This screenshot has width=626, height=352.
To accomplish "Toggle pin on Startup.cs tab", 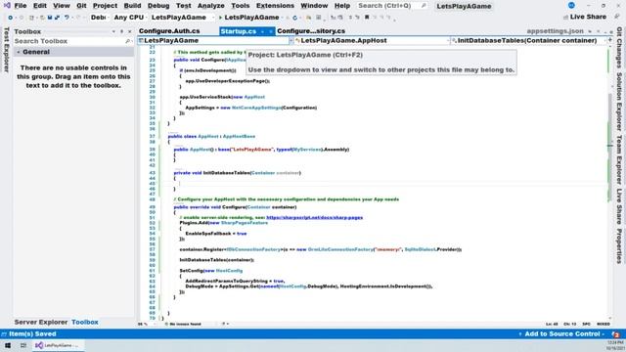I will click(x=262, y=31).
